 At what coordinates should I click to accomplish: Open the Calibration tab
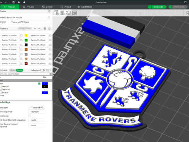pos(85,7)
